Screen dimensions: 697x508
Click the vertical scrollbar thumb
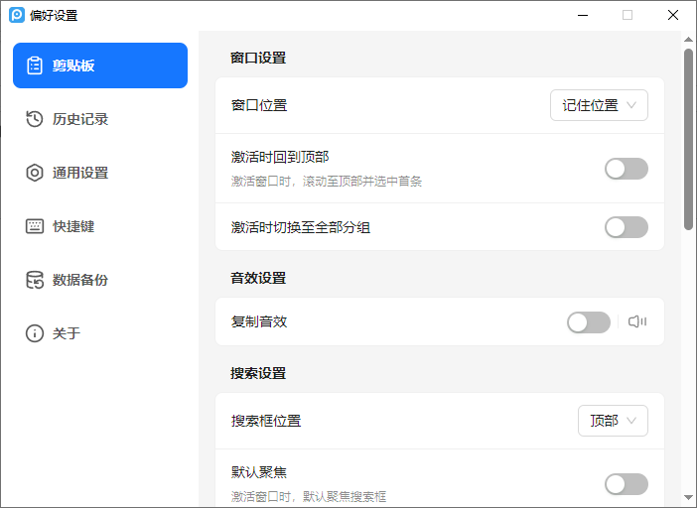[x=688, y=139]
